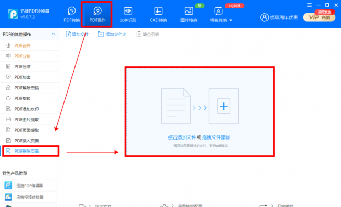Viewport: 341px width, 207px height.
Task: Select PDF图片提取 in the sidebar
Action: tap(29, 119)
